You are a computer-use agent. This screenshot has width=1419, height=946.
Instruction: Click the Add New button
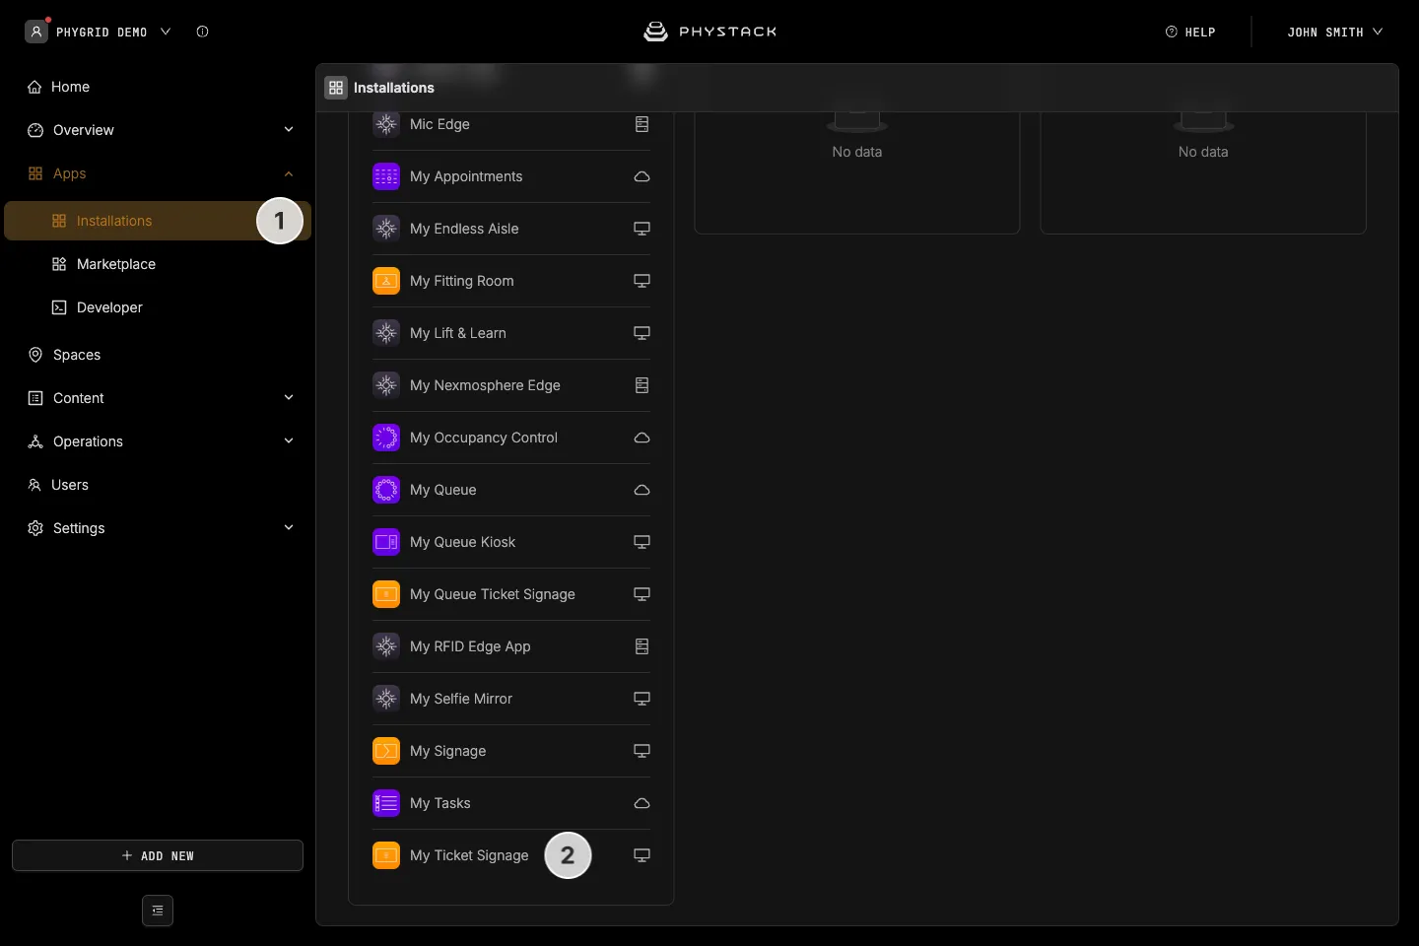158,855
